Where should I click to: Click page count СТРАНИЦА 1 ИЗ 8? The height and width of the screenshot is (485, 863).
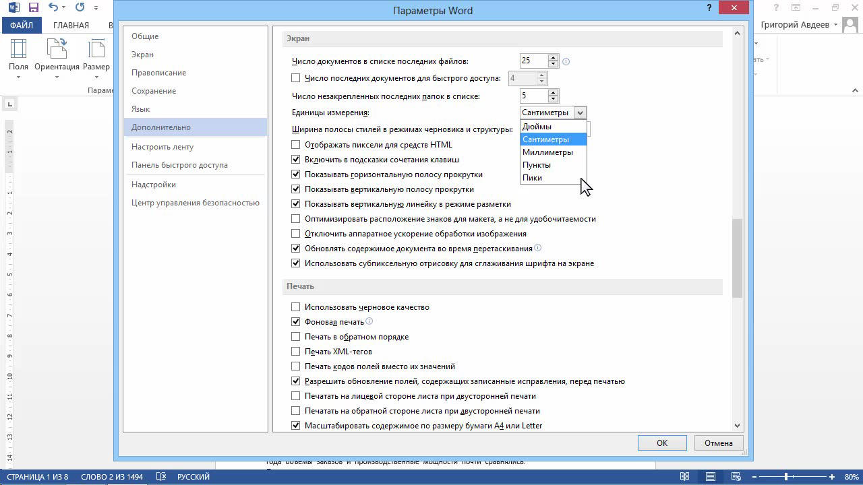37,476
